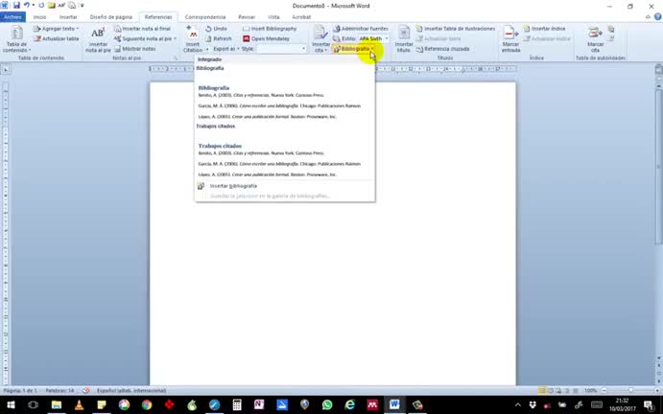Open the Archivo tab

coord(12,17)
